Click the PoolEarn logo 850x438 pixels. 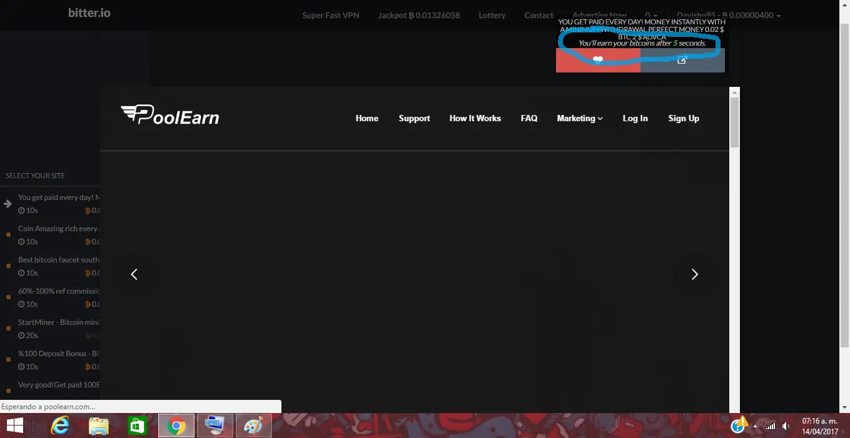(170, 114)
